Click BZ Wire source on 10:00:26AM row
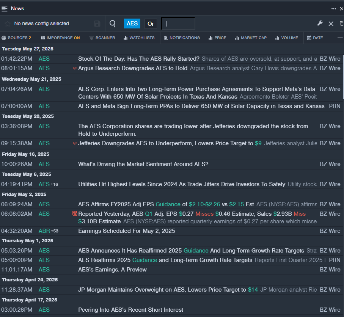Screen dimensions: 344x317 [330, 164]
